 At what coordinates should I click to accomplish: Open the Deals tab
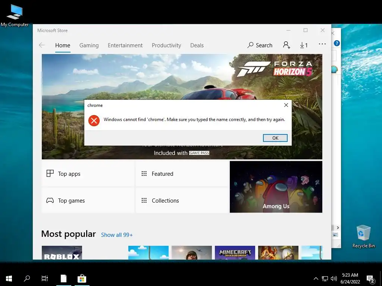tap(197, 45)
